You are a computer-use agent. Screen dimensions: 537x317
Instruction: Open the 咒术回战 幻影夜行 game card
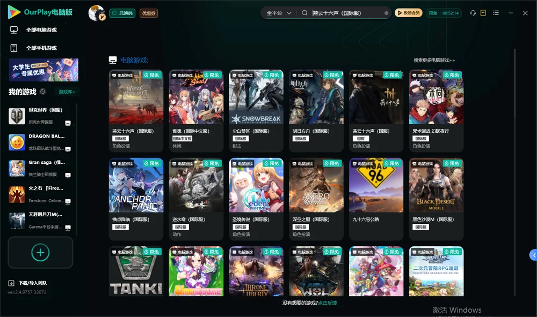(436, 111)
